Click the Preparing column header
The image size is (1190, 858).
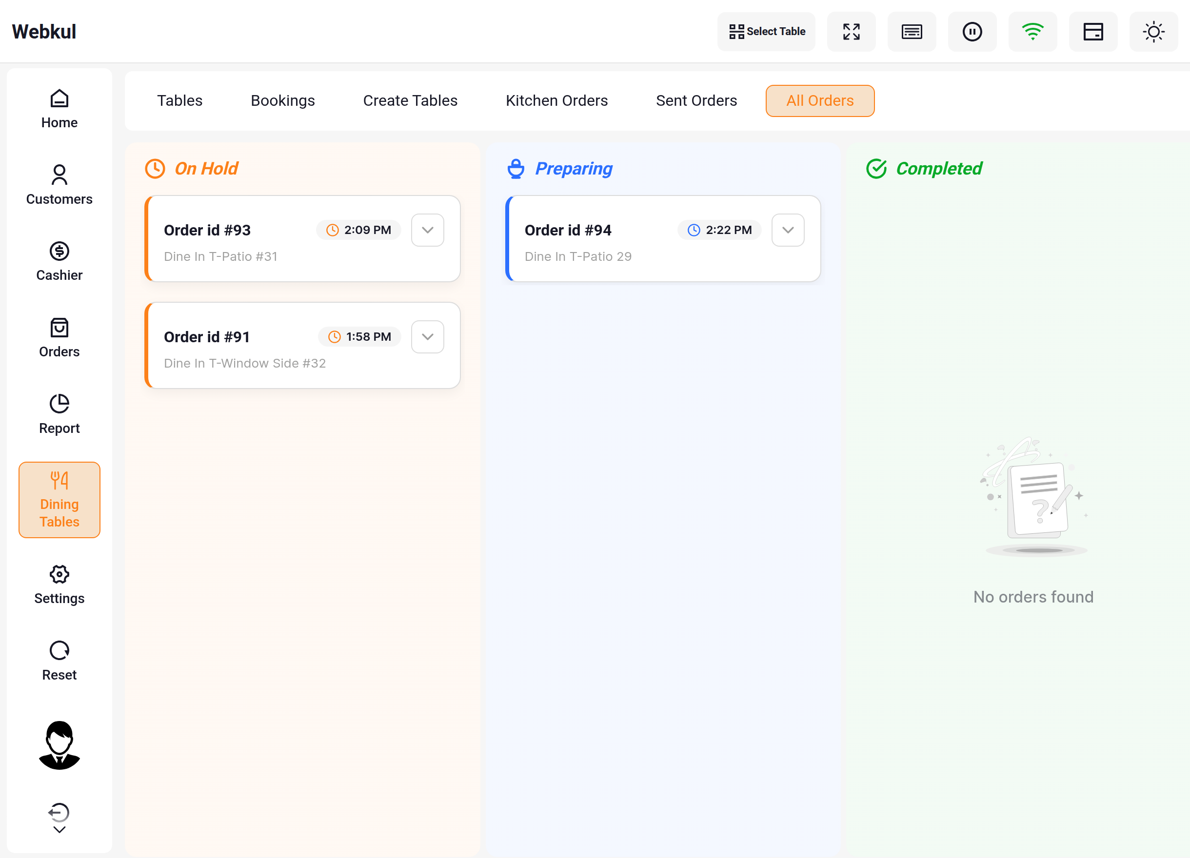click(560, 169)
